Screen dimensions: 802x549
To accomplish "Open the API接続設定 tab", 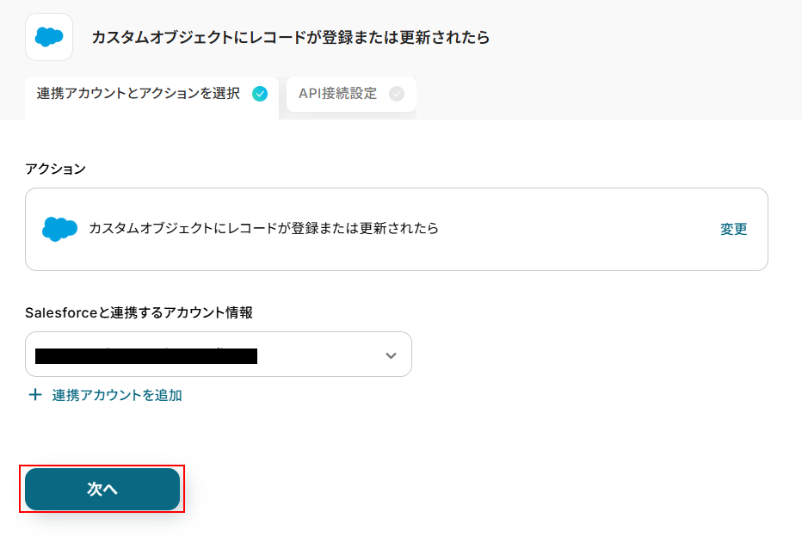I will [x=338, y=94].
